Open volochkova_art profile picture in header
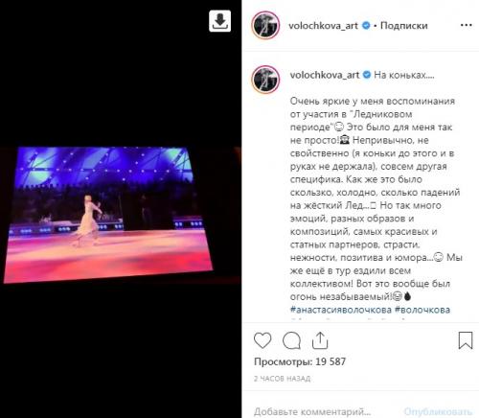479x418 pixels. click(x=265, y=25)
